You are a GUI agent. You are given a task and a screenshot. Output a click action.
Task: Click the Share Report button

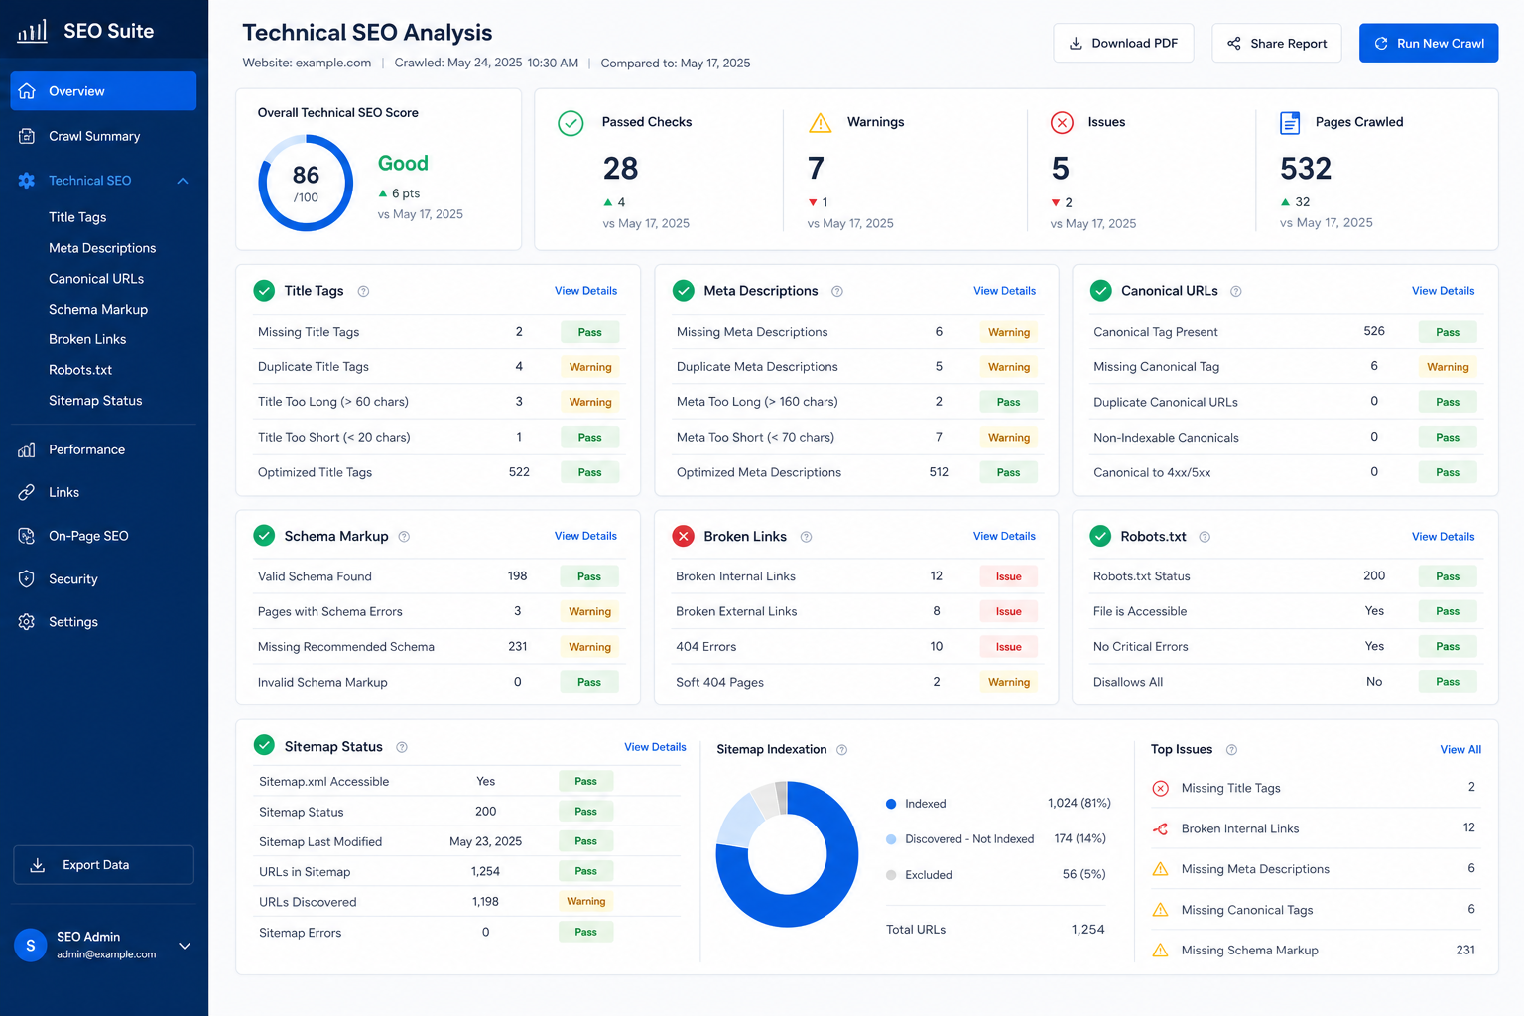click(x=1277, y=43)
